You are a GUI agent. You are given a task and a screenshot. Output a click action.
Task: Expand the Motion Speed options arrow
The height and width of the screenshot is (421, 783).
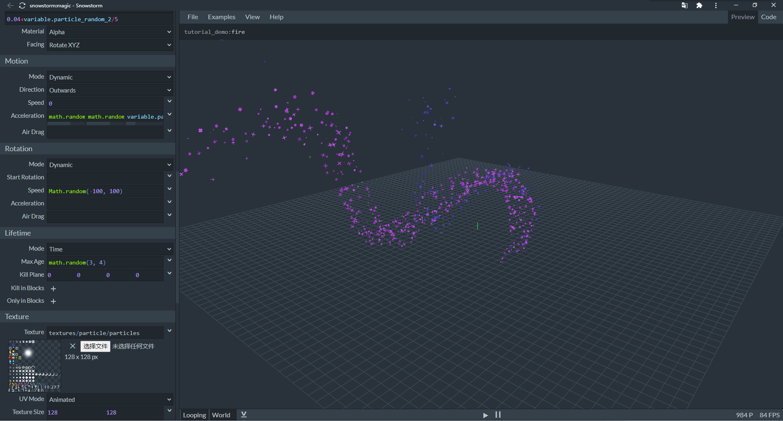[170, 101]
